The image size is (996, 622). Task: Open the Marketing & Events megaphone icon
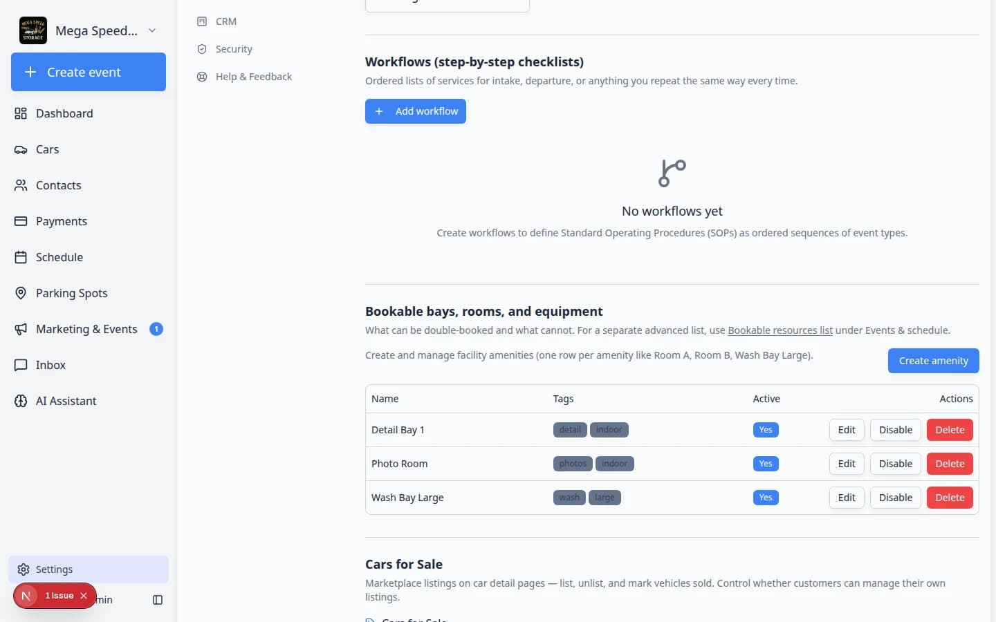tap(21, 329)
